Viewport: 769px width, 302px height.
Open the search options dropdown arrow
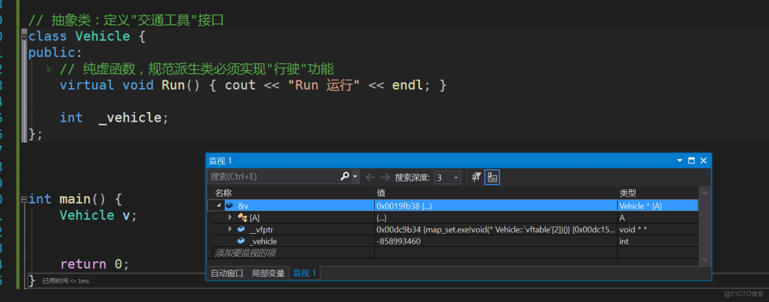(355, 177)
